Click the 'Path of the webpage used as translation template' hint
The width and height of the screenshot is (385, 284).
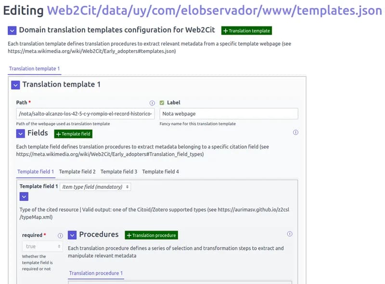[63, 124]
